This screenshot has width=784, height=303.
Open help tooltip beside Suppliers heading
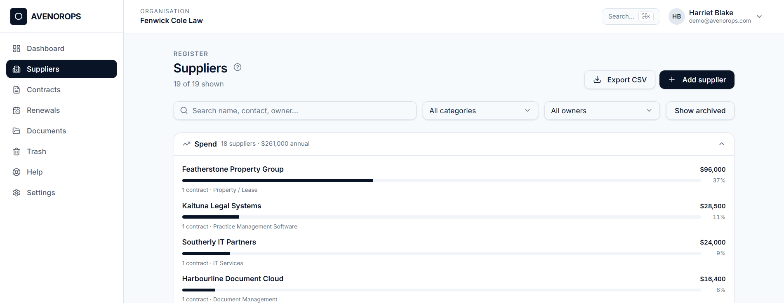pyautogui.click(x=238, y=67)
